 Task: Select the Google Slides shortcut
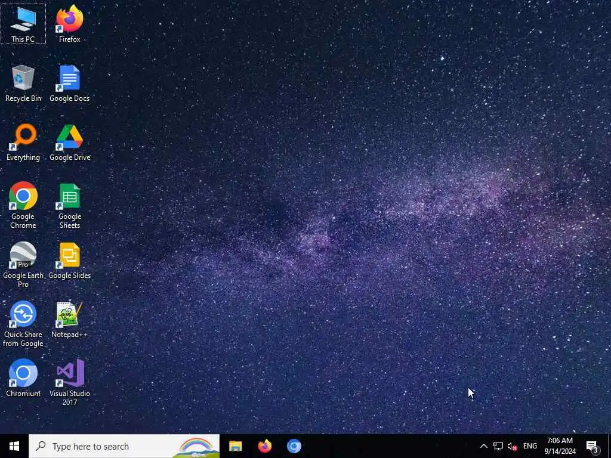click(x=69, y=261)
